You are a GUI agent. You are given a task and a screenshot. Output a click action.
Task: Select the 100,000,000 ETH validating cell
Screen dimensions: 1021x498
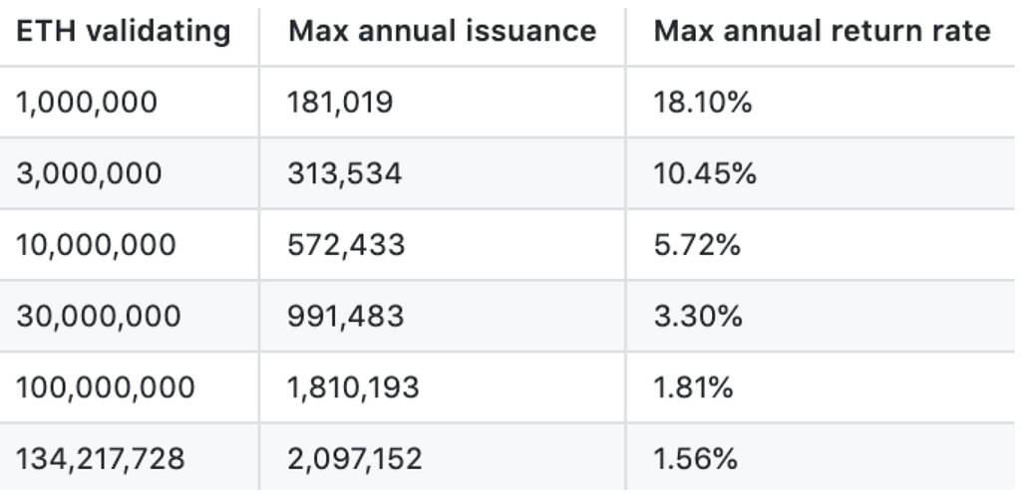tap(106, 387)
